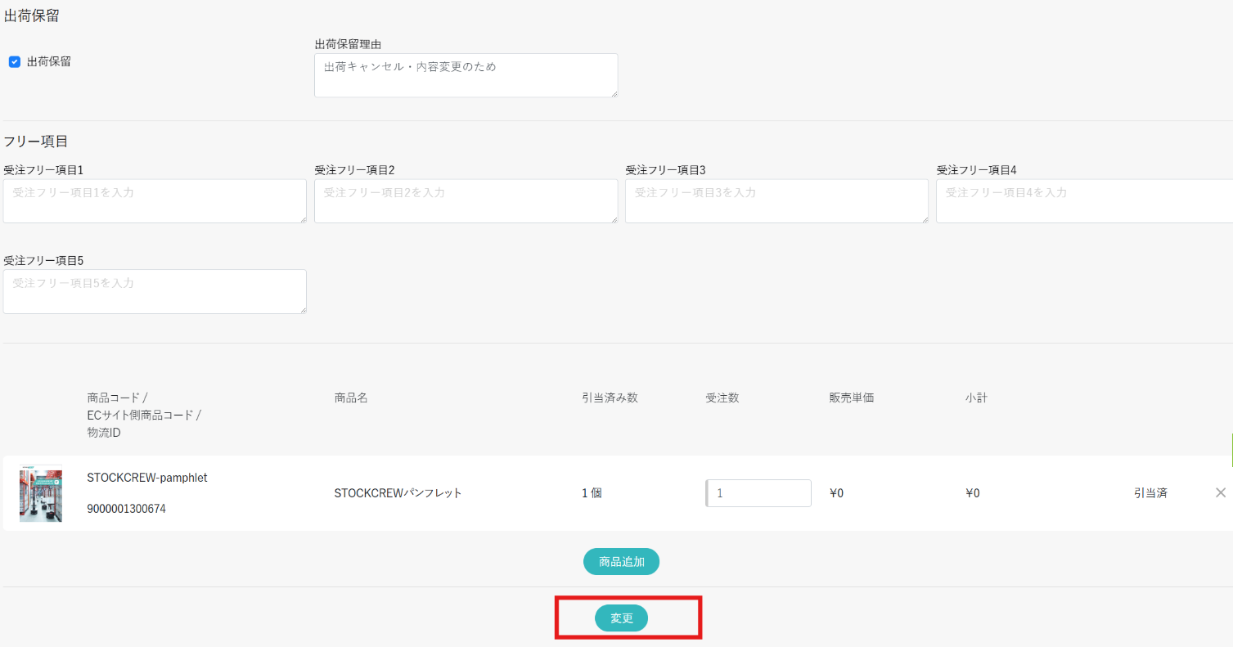Image resolution: width=1233 pixels, height=647 pixels.
Task: Select the 受注フリー項目2 text box
Action: (465, 201)
